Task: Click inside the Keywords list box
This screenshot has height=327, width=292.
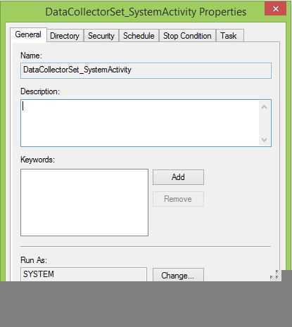Action: click(x=84, y=203)
